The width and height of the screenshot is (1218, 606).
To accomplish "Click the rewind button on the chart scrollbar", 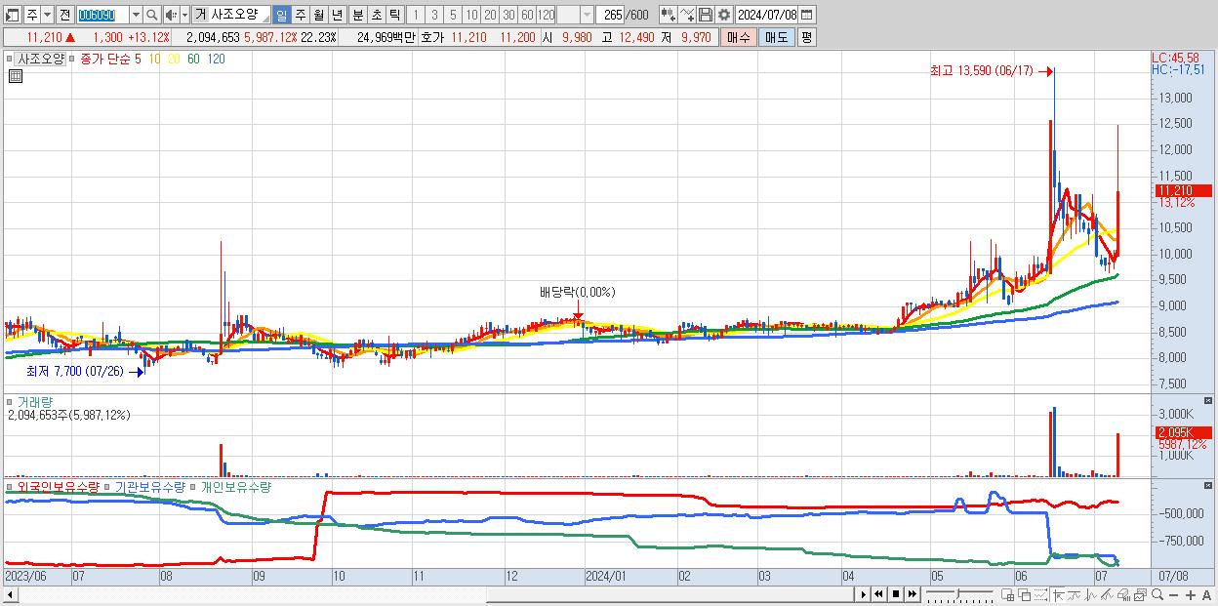I will point(878,594).
